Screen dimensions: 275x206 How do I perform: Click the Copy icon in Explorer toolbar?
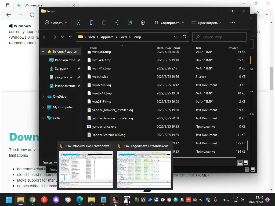point(91,23)
